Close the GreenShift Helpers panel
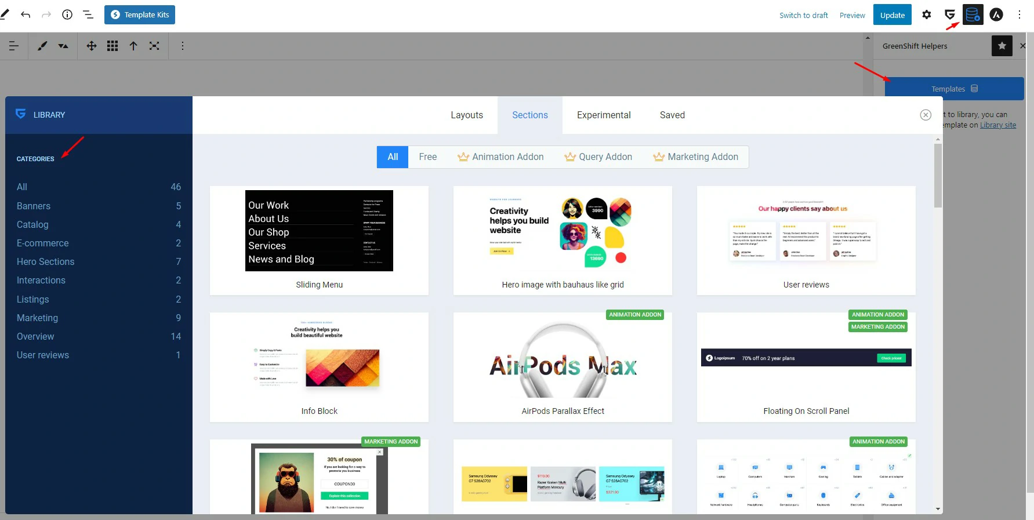 [1023, 46]
